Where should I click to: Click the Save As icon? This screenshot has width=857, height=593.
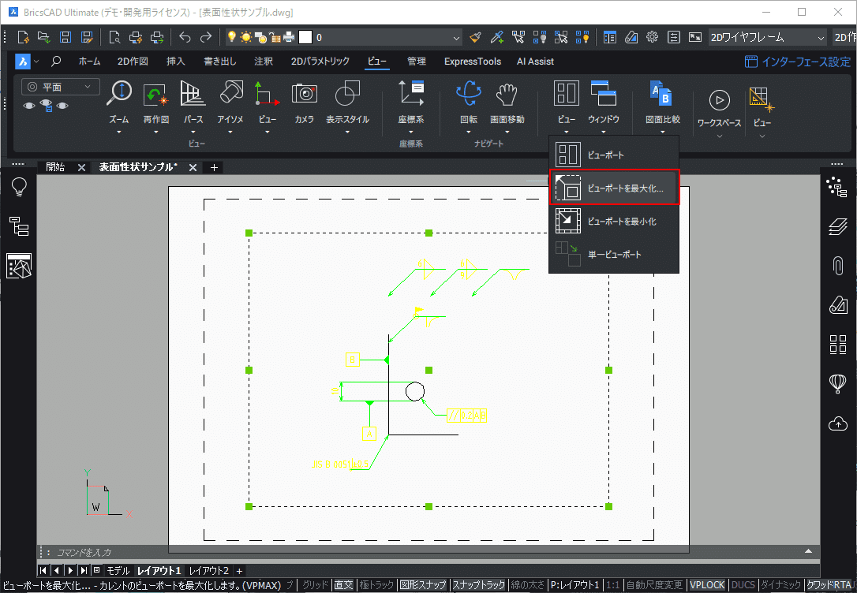tap(86, 37)
